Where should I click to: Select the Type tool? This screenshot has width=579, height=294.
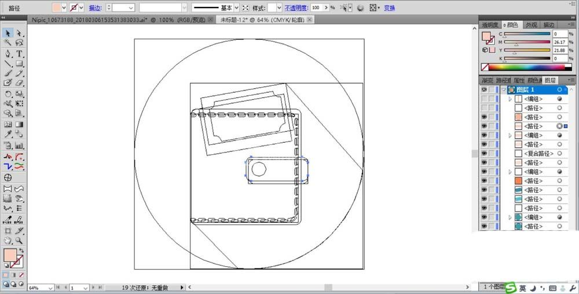tap(19, 53)
